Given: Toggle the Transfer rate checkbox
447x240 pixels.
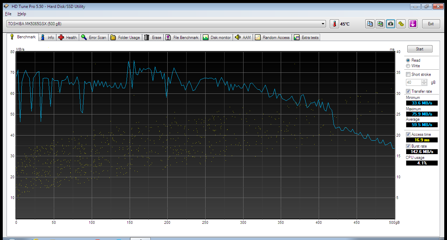Looking at the screenshot, I should 408,91.
